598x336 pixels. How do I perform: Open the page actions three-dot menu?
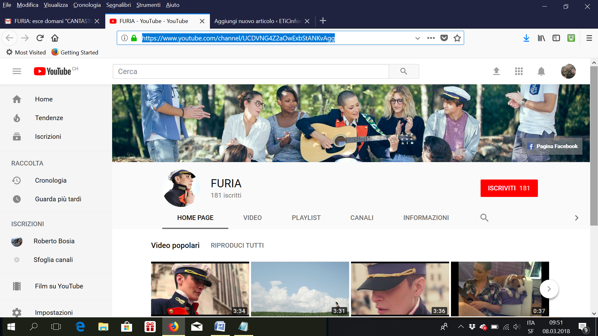coord(431,38)
